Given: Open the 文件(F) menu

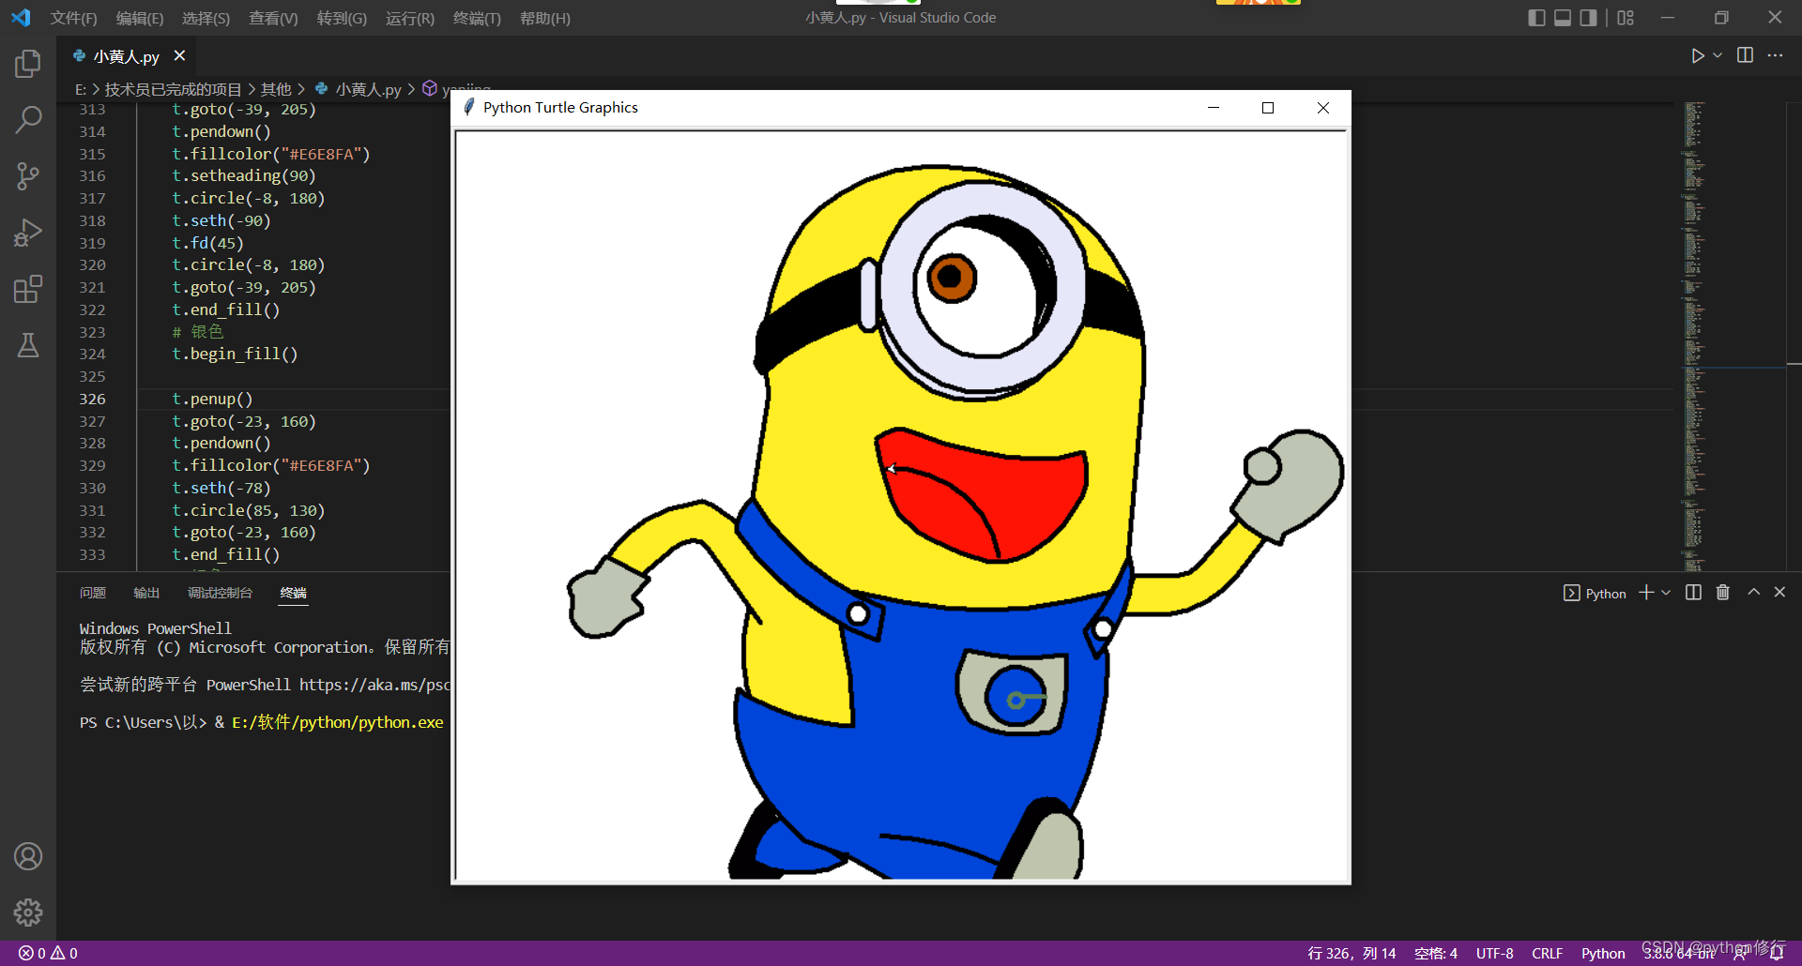Looking at the screenshot, I should pyautogui.click(x=73, y=18).
